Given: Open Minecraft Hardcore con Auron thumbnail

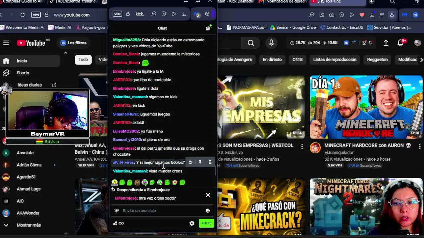Looking at the screenshot, I should coord(366,107).
